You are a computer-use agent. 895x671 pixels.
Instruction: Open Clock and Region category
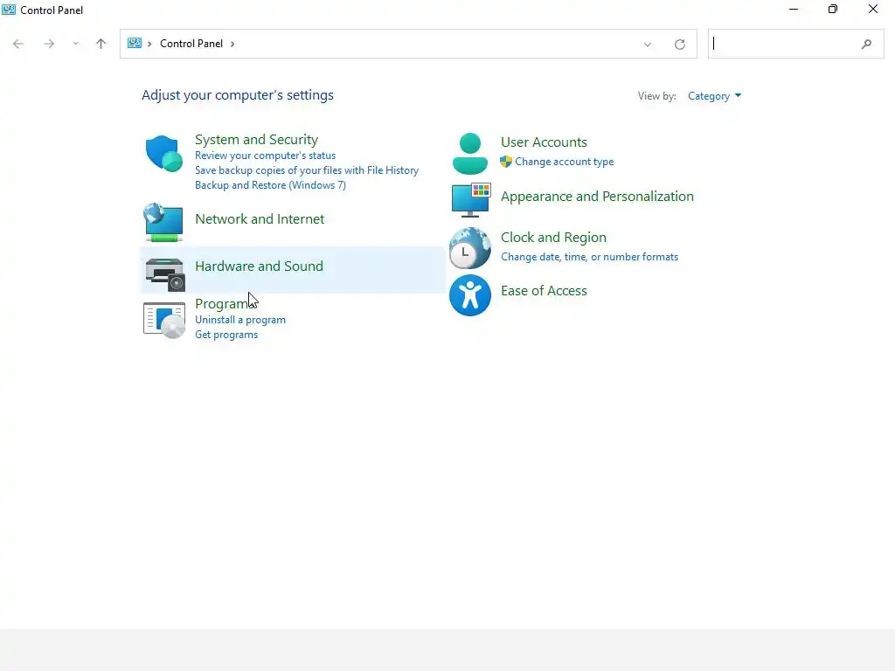[x=553, y=238]
